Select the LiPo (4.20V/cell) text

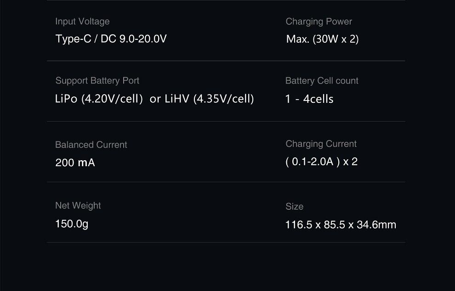99,99
